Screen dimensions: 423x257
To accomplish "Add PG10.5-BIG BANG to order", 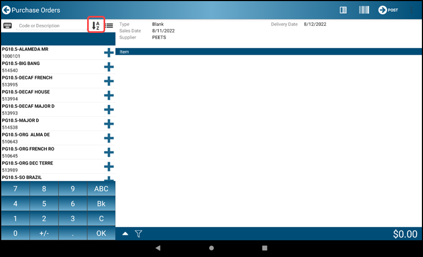I will click(x=108, y=67).
